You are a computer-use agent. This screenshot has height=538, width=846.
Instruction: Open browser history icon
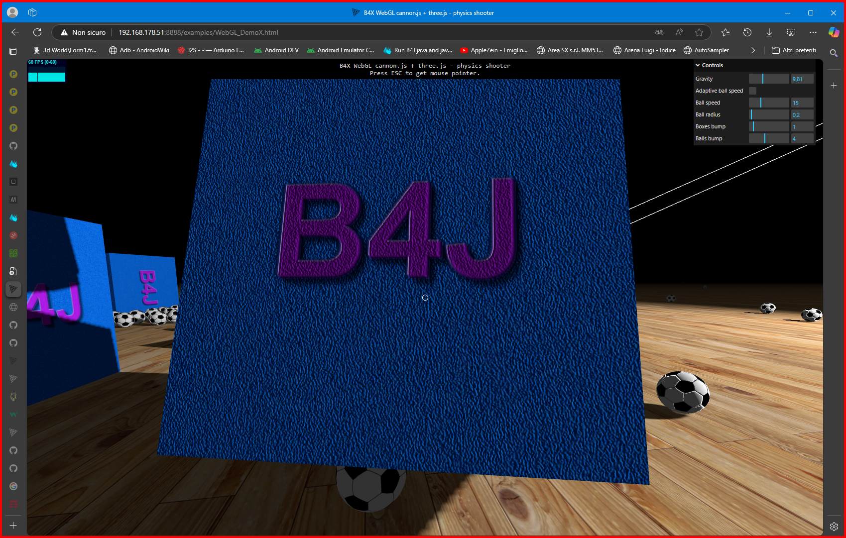pyautogui.click(x=747, y=32)
